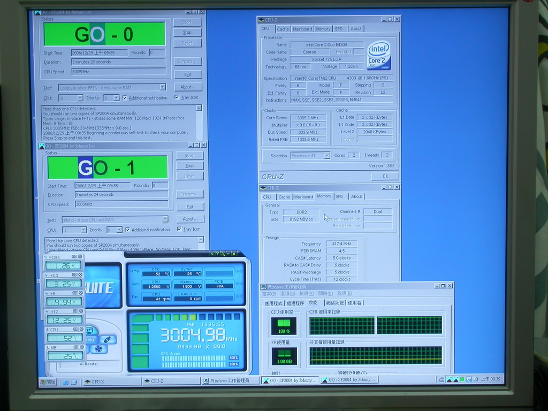The image size is (548, 411).
Task: Open CPU tab in lower CPU-Z window
Action: click(x=267, y=197)
